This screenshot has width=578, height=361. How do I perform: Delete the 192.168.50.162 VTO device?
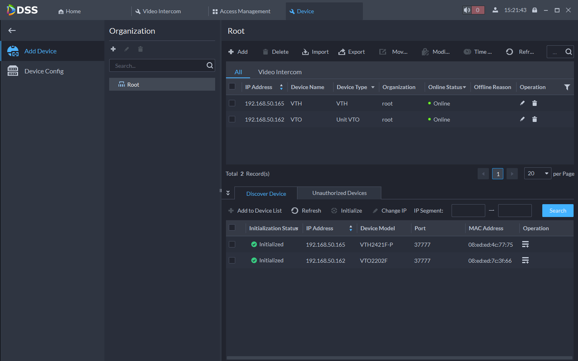point(535,119)
